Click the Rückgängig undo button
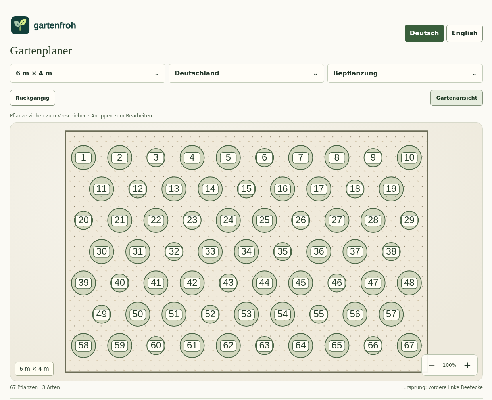492x400 pixels. tap(33, 98)
